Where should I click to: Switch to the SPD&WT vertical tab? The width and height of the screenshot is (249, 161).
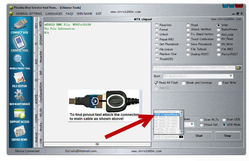(41, 40)
